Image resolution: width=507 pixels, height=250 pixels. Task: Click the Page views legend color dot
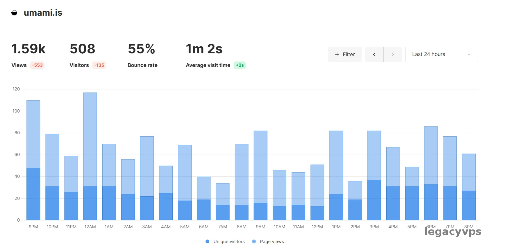point(254,242)
